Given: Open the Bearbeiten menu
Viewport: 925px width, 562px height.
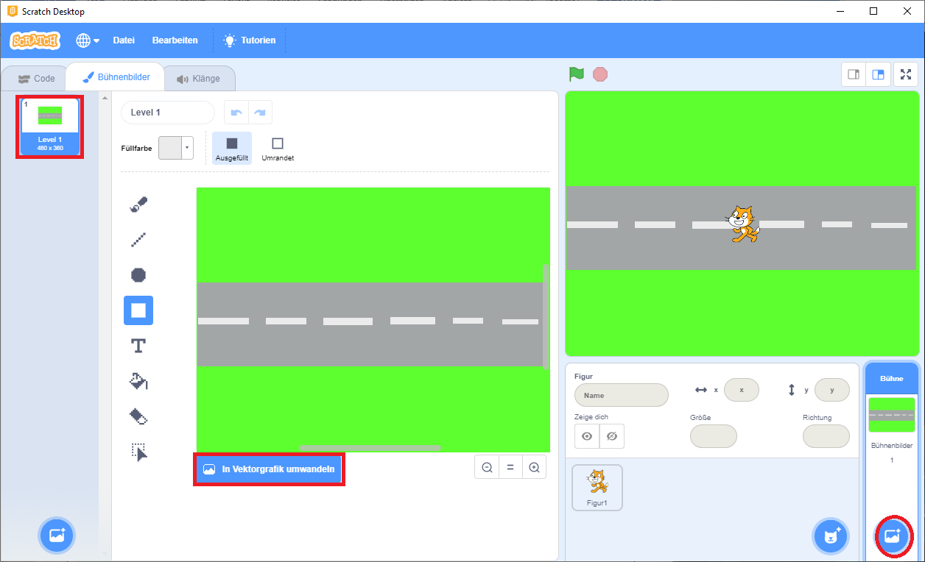Looking at the screenshot, I should 175,40.
